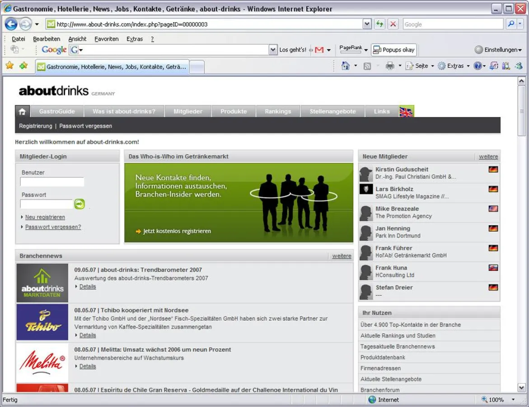Open the Seite dropdown menu
Image resolution: width=529 pixels, height=407 pixels.
point(420,66)
